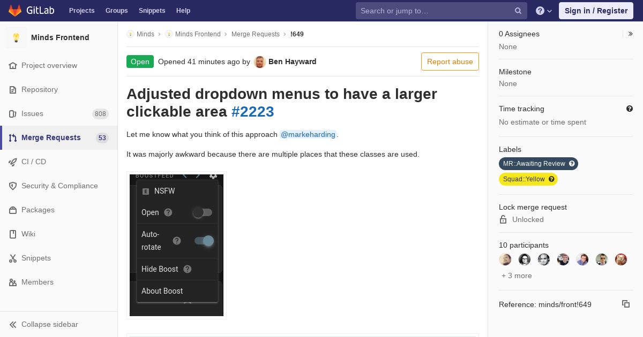Screen dimensions: 643x337
Task: Click help icon on Squad::Yellow label
Action: pyautogui.click(x=551, y=179)
